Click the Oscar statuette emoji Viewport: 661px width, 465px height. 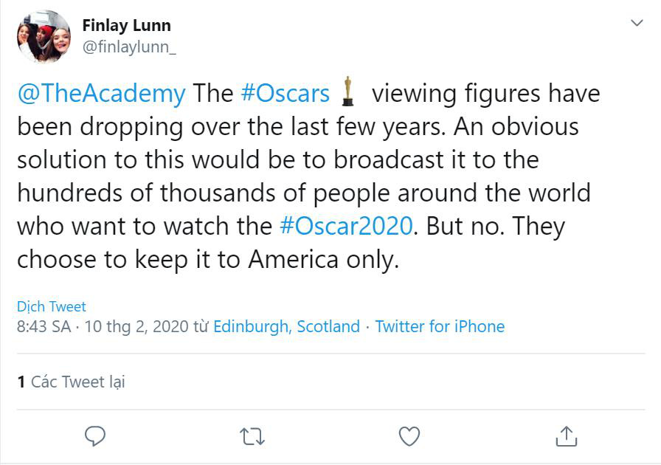(347, 91)
